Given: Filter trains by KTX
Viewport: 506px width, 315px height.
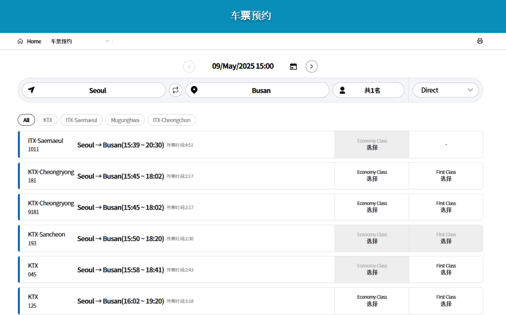Looking at the screenshot, I should (48, 120).
